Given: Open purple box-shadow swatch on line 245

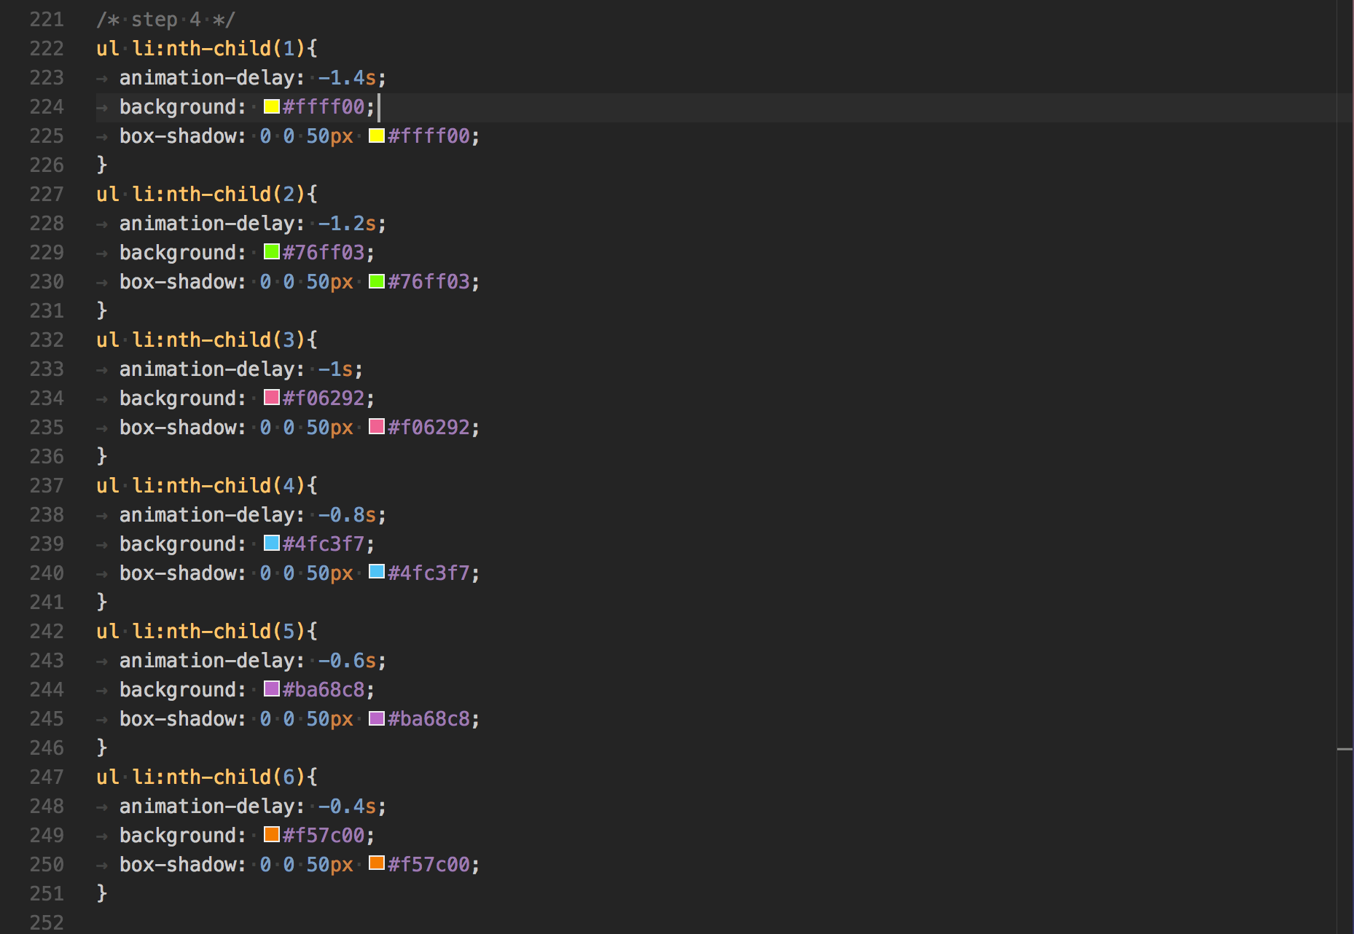Looking at the screenshot, I should click(376, 718).
